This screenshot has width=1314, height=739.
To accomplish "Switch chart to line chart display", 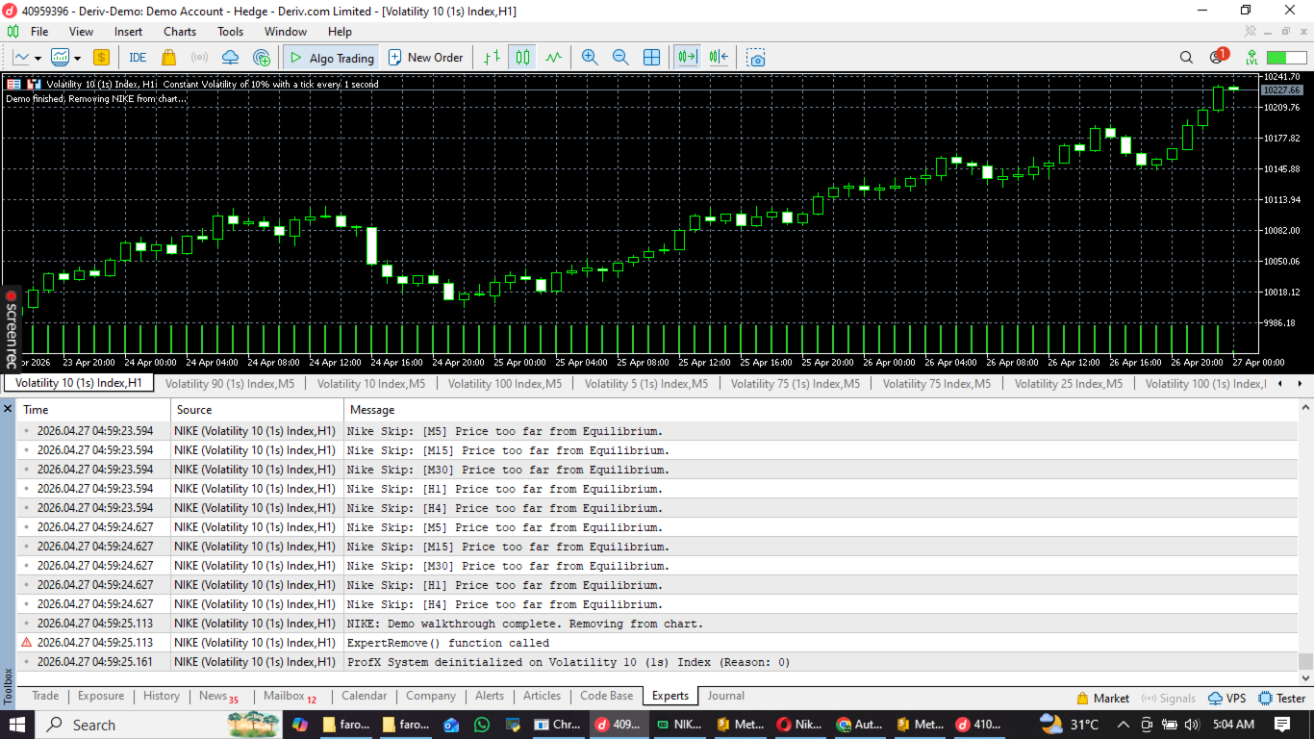I will pos(553,58).
